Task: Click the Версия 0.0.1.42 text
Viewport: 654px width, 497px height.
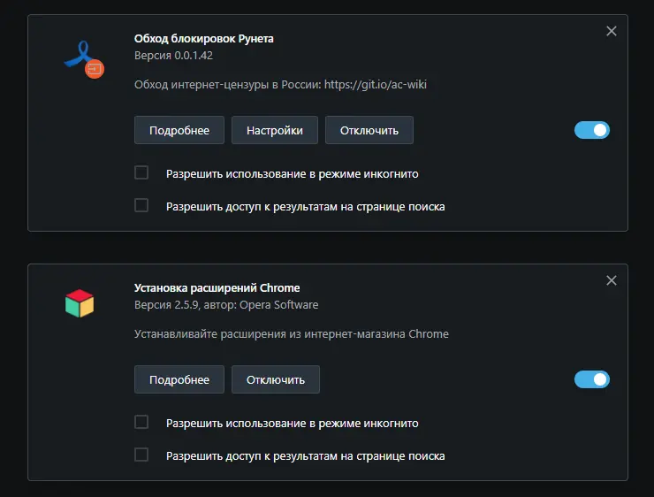Action: tap(173, 56)
